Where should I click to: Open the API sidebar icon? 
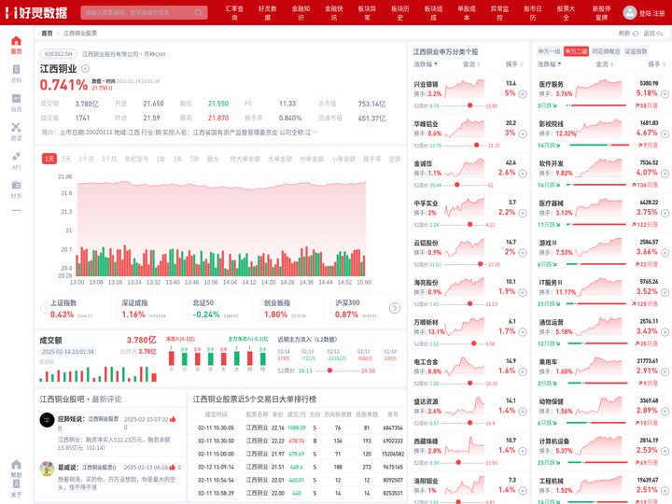[16, 156]
